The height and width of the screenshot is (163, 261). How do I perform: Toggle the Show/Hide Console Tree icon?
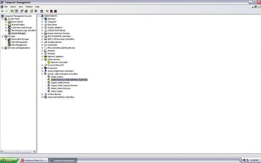[16, 11]
